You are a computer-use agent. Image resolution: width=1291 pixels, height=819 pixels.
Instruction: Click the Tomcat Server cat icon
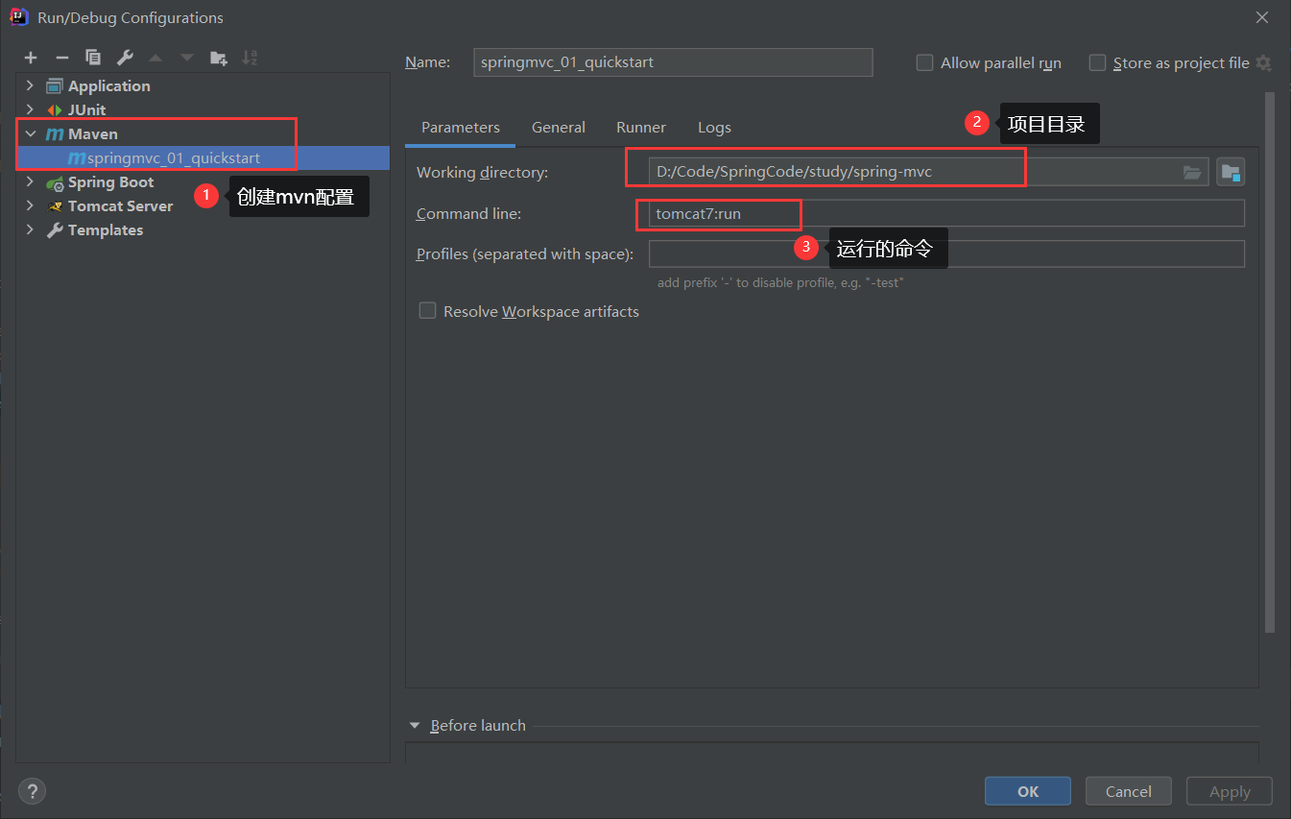pos(55,206)
